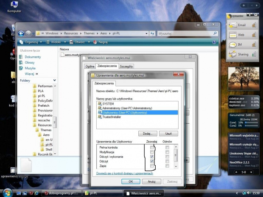Allow Modyfikacja permission checkbox
263x197 pixels.
pos(151,152)
